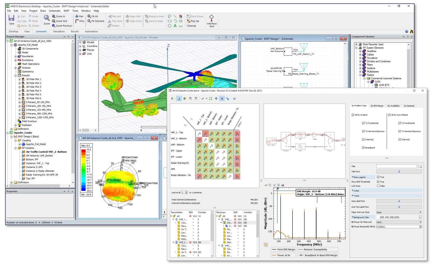Toggle Show EMI Thresholds checkbox
Viewport: 433px width, 266px height.
coord(378,182)
